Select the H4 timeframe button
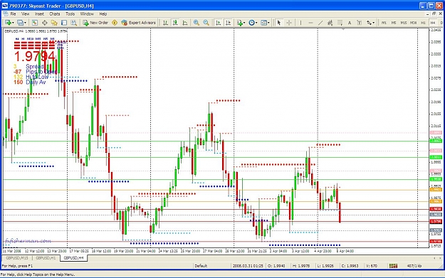Viewport: 445px width, 278px height. tap(433, 23)
